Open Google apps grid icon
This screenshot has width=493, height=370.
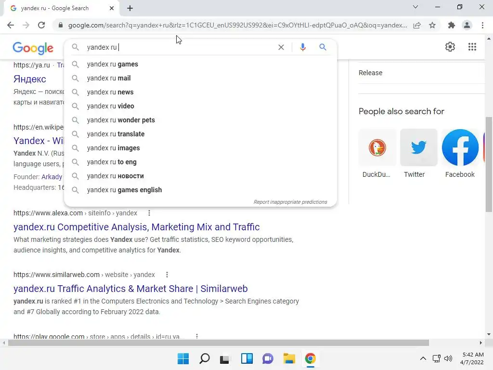(x=472, y=47)
